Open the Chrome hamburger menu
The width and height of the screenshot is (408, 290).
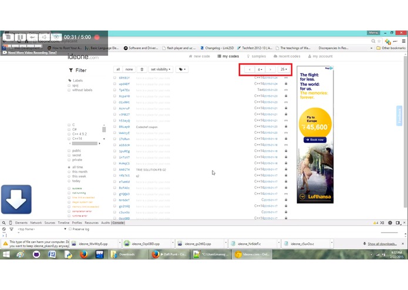pos(403,41)
